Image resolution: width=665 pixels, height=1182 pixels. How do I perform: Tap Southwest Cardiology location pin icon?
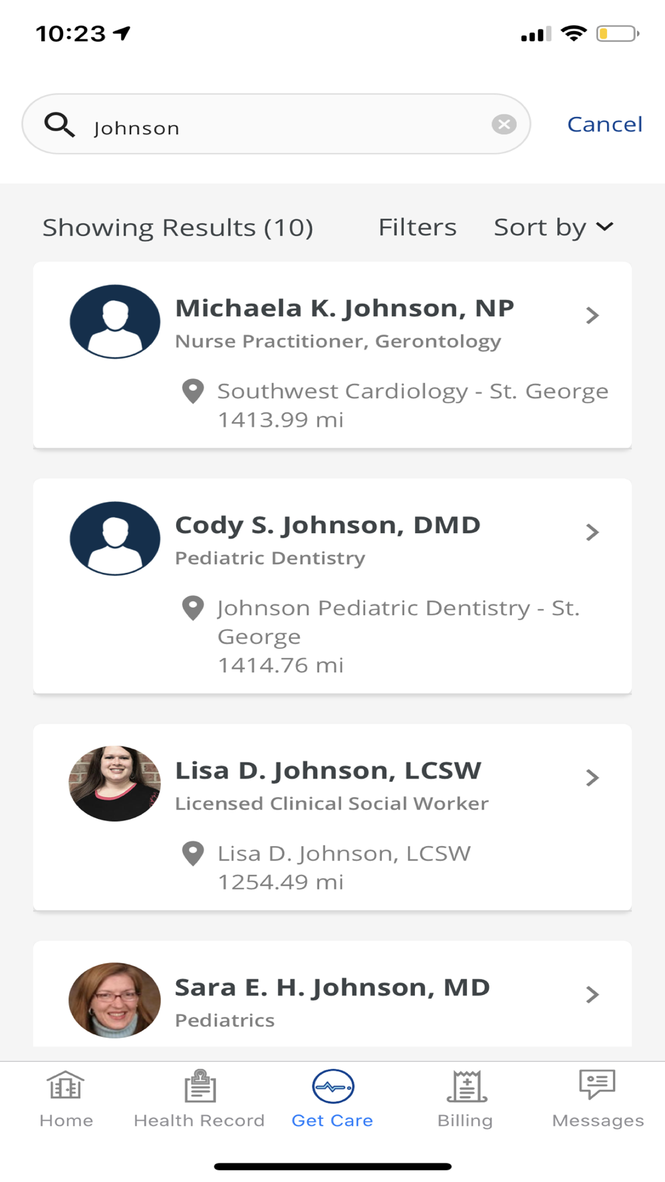193,391
